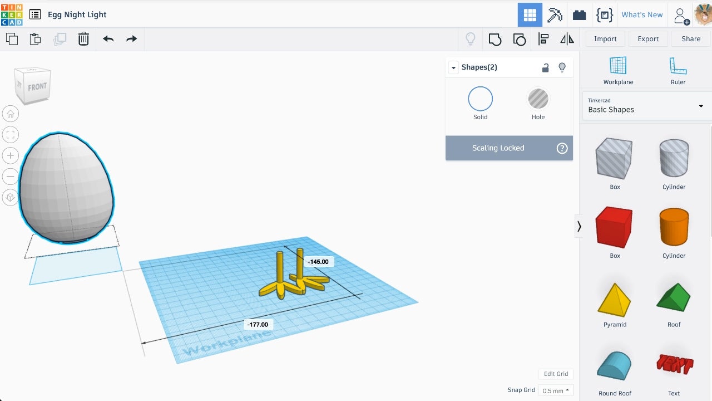Viewport: 712px width, 401px height.
Task: Click the Undo arrow
Action: point(108,39)
